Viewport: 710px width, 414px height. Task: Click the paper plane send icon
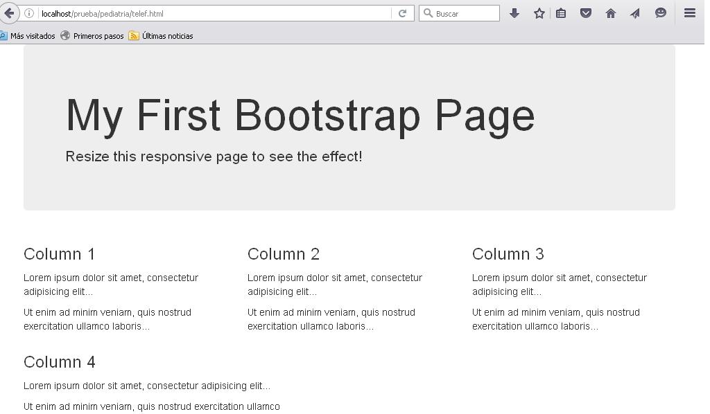coord(635,14)
